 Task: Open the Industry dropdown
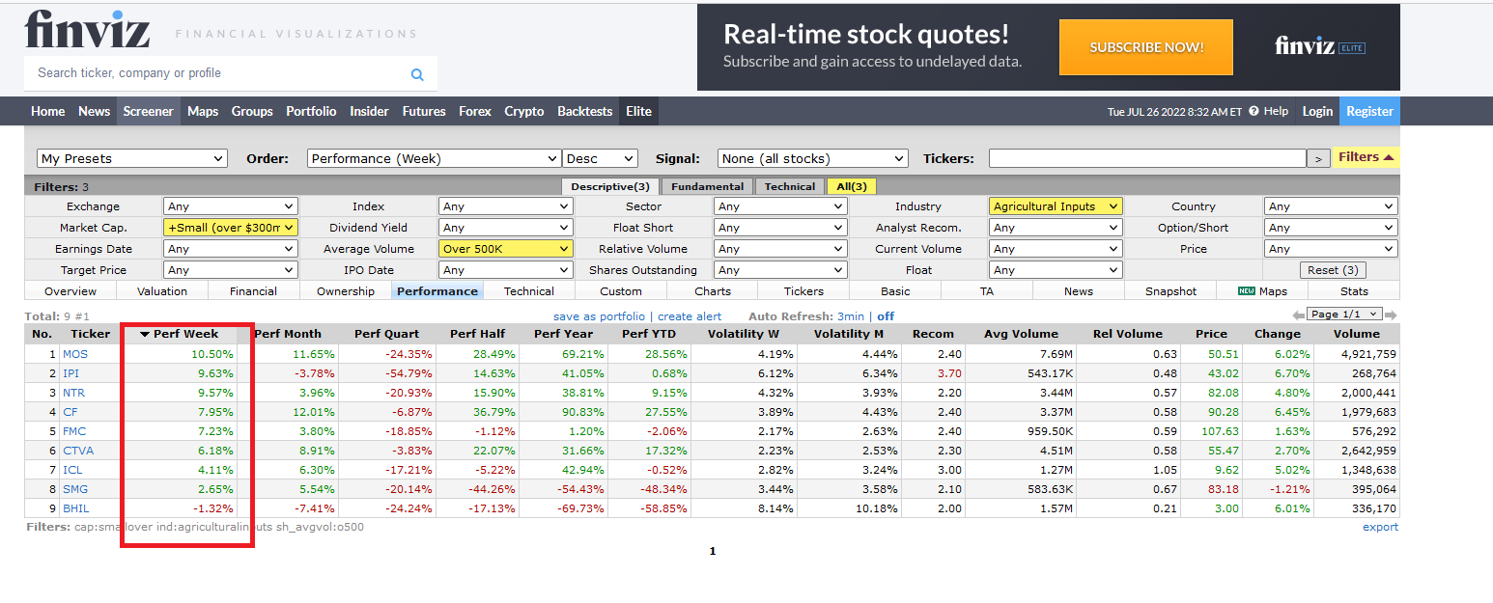pyautogui.click(x=1056, y=206)
